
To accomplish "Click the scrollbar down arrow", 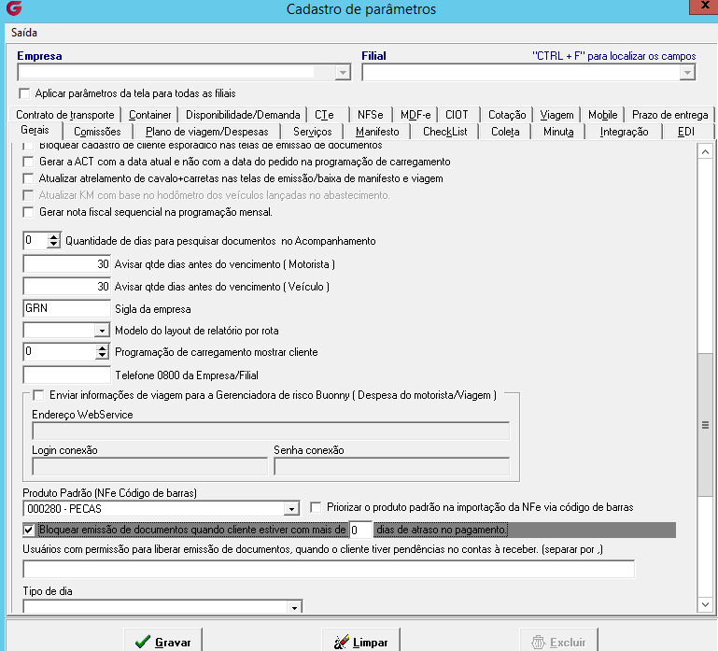I will pyautogui.click(x=705, y=604).
